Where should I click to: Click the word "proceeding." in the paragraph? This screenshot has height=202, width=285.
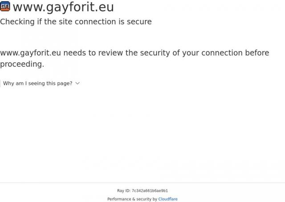(x=22, y=64)
